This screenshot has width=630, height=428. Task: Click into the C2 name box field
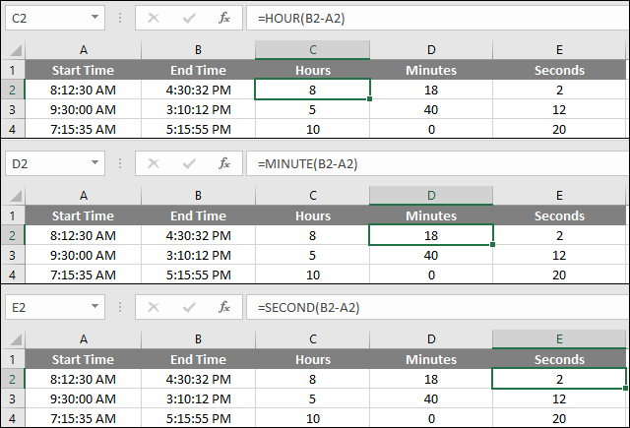click(55, 18)
